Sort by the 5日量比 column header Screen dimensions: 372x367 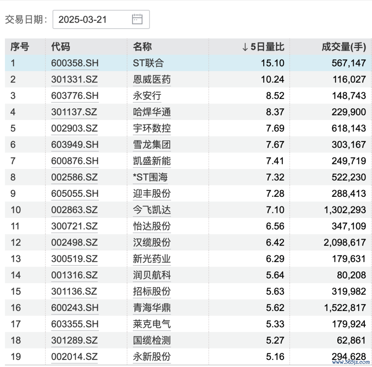pos(263,47)
